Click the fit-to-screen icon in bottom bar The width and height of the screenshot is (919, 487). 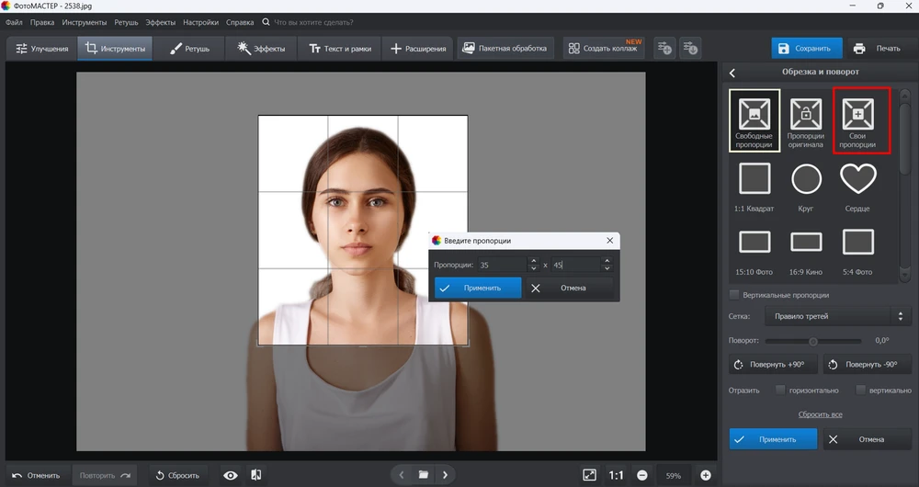tap(589, 475)
